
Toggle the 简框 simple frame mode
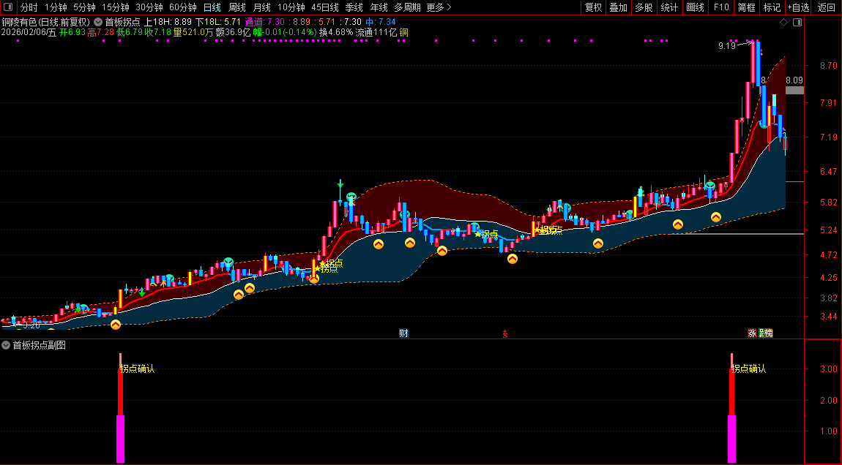[746, 7]
